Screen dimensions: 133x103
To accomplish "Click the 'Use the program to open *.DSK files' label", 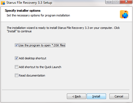I will 42,45.
